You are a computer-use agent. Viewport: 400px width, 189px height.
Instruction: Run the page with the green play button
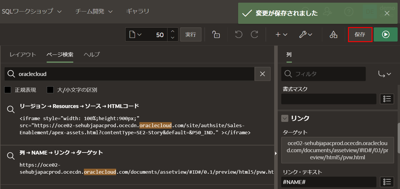click(x=386, y=35)
